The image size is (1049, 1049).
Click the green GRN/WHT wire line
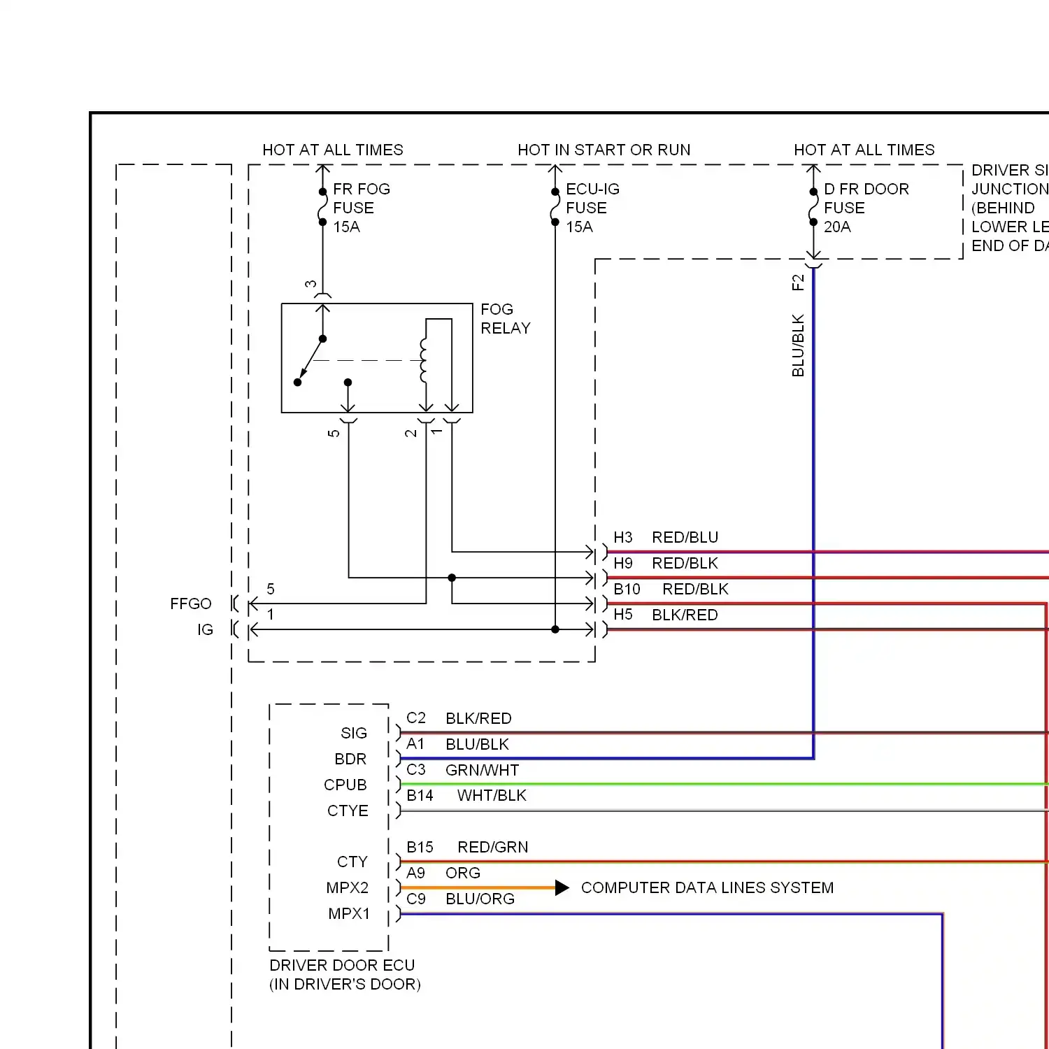point(724,785)
